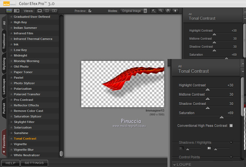This screenshot has height=167, width=246.
Task: Choose the hand pan tool
Action: point(168,11)
